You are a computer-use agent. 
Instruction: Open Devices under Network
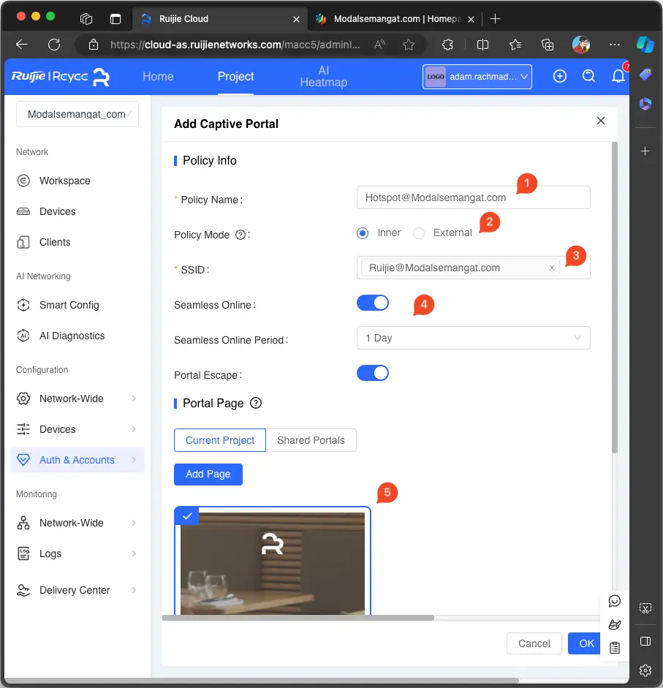(58, 211)
